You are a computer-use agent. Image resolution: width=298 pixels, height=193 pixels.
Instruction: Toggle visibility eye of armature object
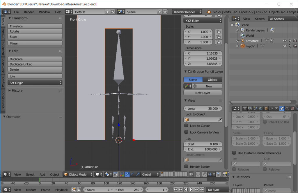(x=285, y=41)
